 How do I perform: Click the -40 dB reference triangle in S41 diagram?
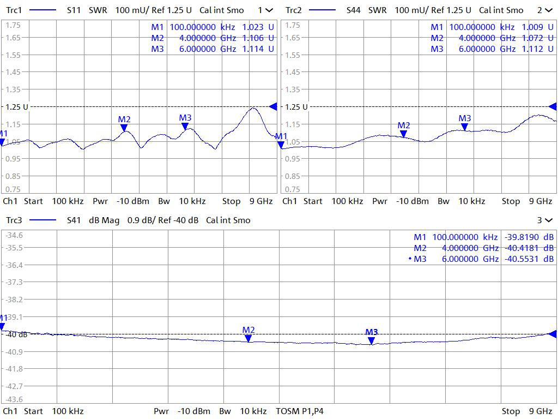pyautogui.click(x=553, y=334)
